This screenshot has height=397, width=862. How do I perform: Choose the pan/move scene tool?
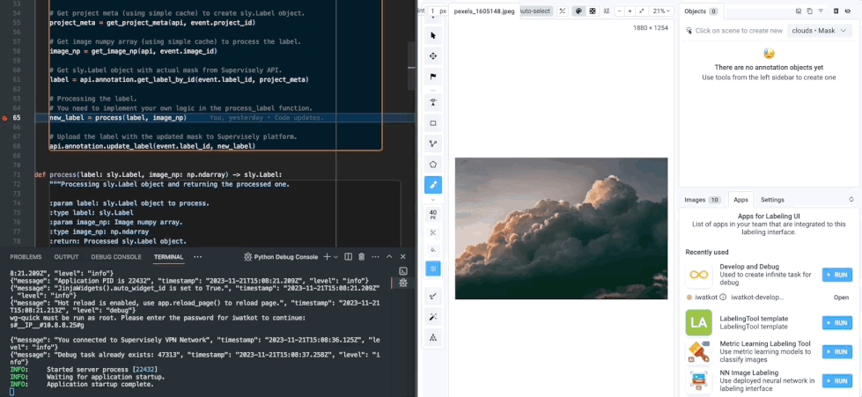click(433, 56)
